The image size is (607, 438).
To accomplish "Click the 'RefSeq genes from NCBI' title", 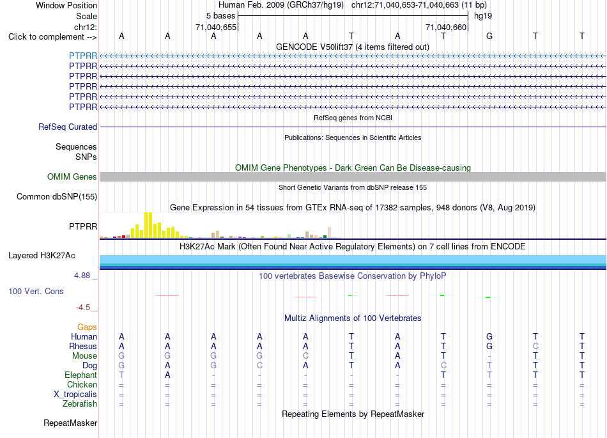I will click(x=353, y=118).
